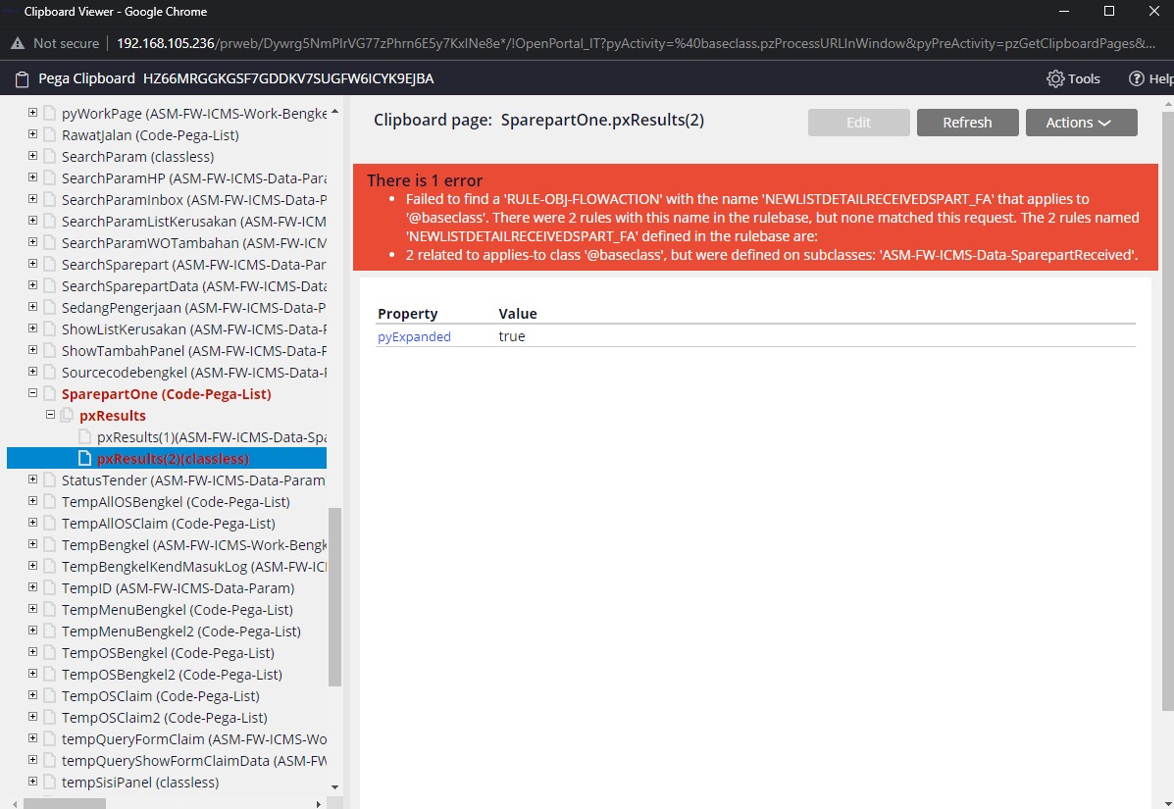
Task: Click the page icon next to TempID
Action: click(47, 587)
